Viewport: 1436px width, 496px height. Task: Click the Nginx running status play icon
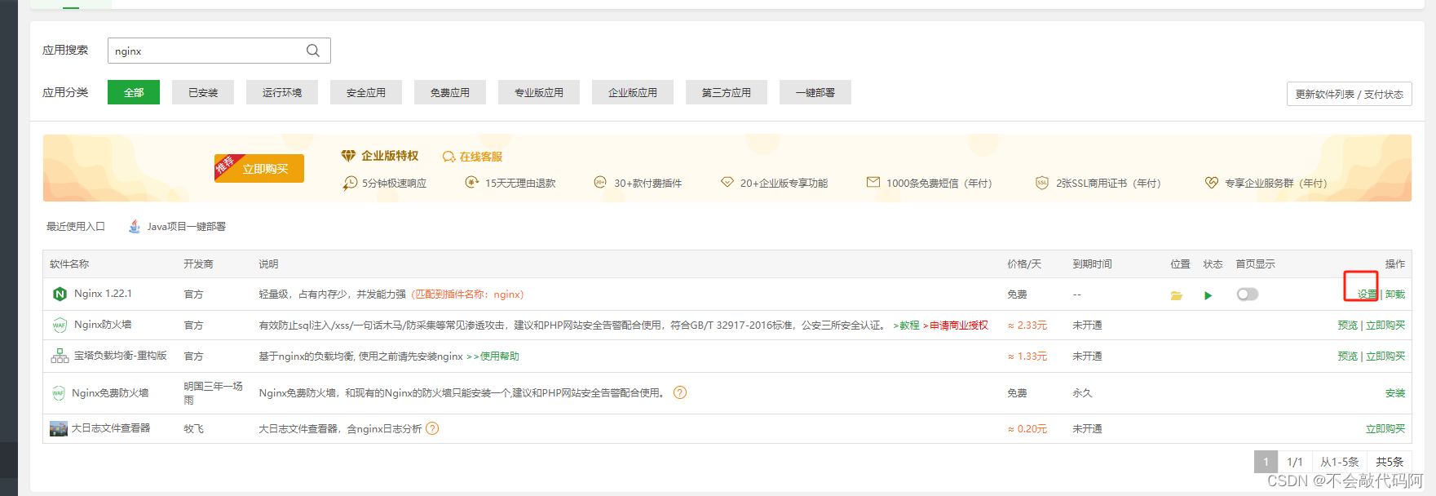[1208, 295]
